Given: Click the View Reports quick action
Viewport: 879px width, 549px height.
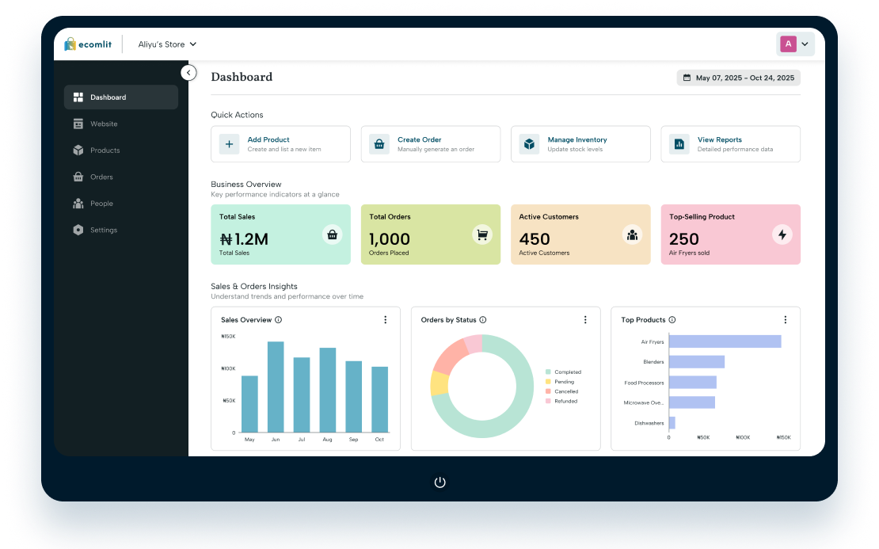Looking at the screenshot, I should coord(730,144).
